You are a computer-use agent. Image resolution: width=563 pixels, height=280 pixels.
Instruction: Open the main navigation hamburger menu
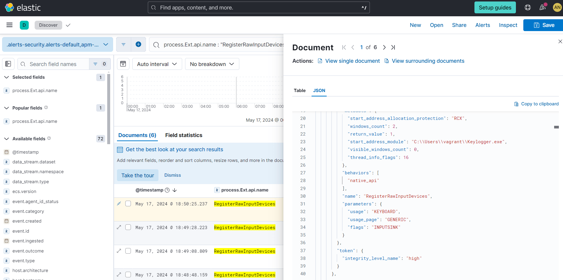click(9, 25)
